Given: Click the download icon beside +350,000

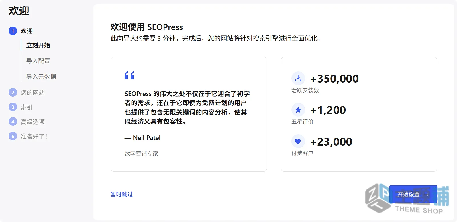Looking at the screenshot, I should click(298, 78).
